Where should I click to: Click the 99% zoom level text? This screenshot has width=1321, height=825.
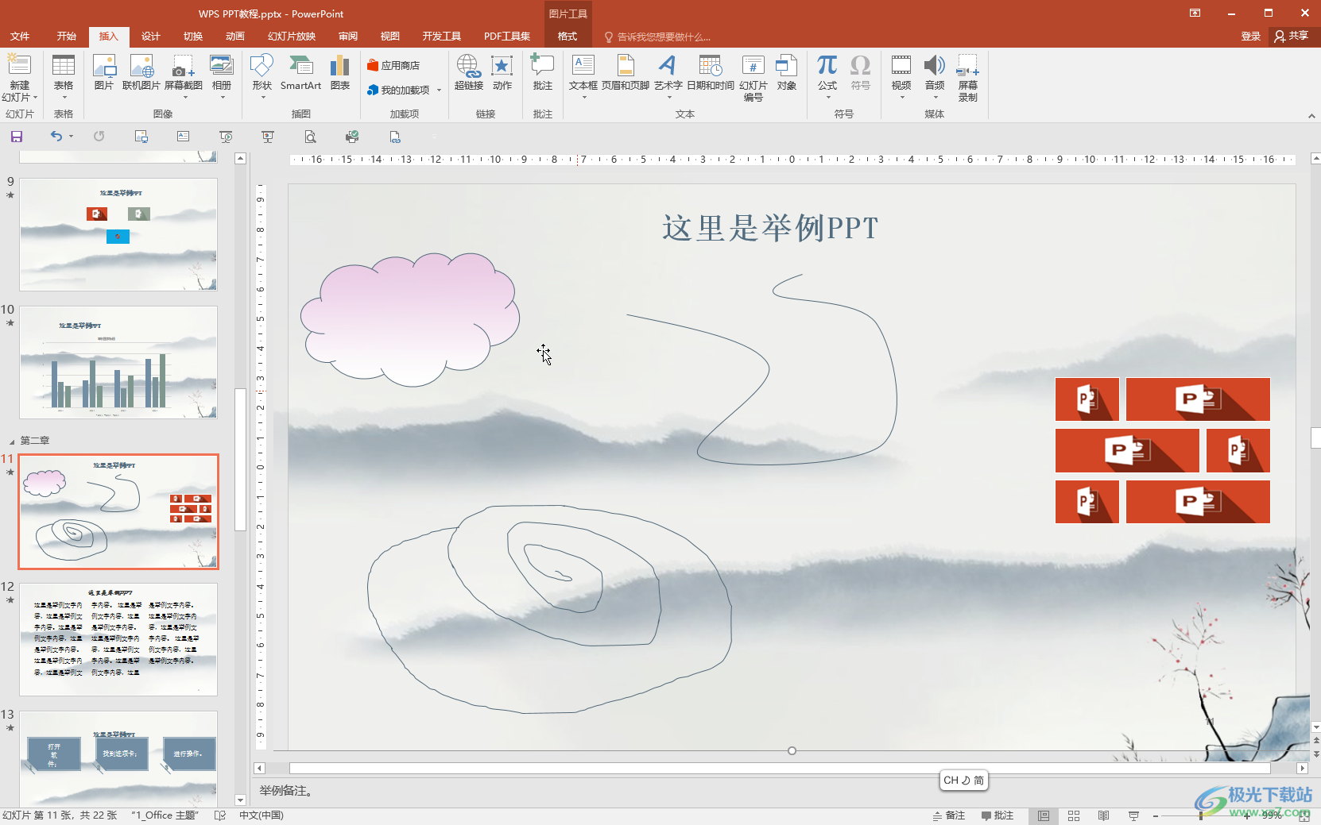coord(1270,815)
